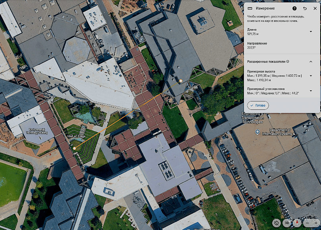The image size is (321, 230).
Task: Undo the last measurement point
Action: click(x=305, y=8)
